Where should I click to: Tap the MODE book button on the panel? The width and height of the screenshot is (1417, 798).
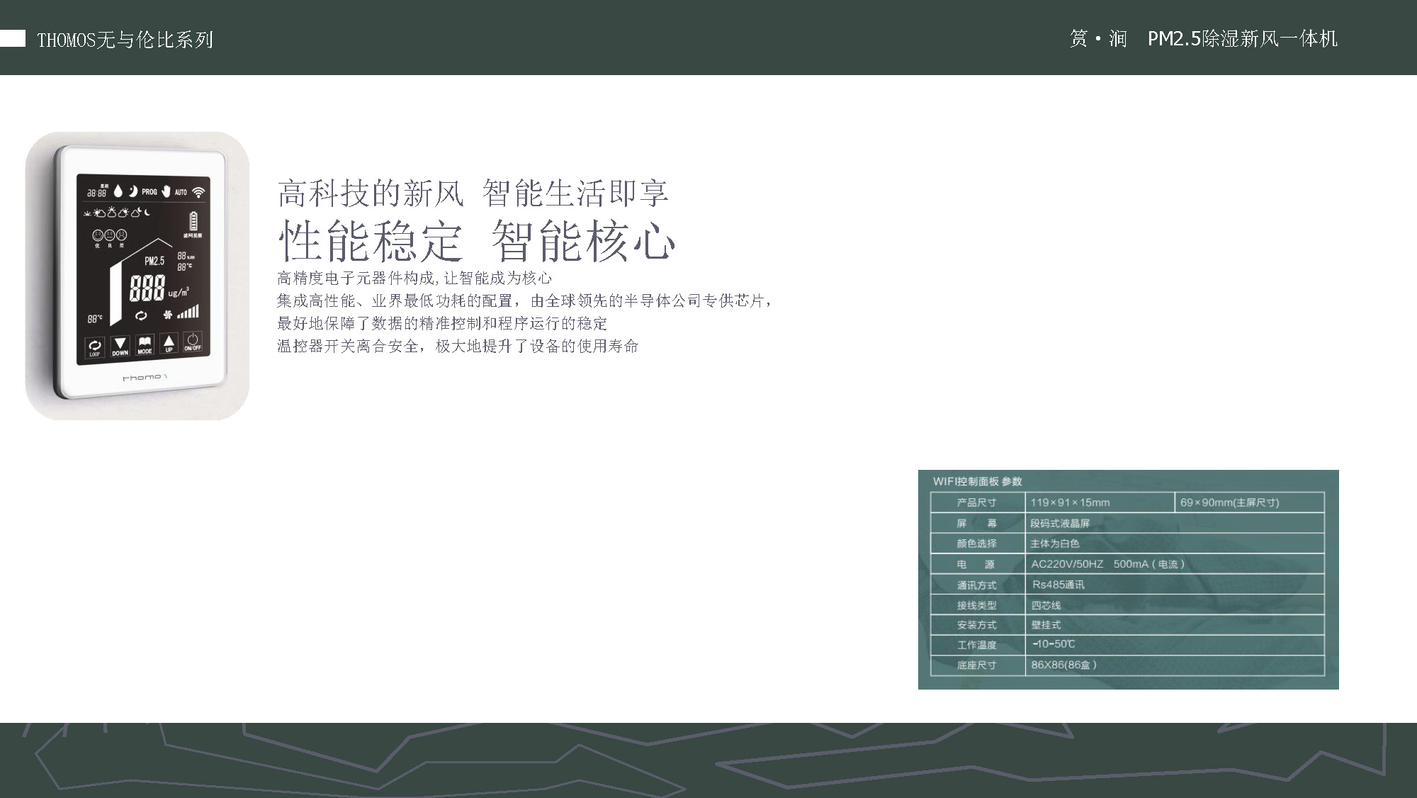[x=145, y=344]
